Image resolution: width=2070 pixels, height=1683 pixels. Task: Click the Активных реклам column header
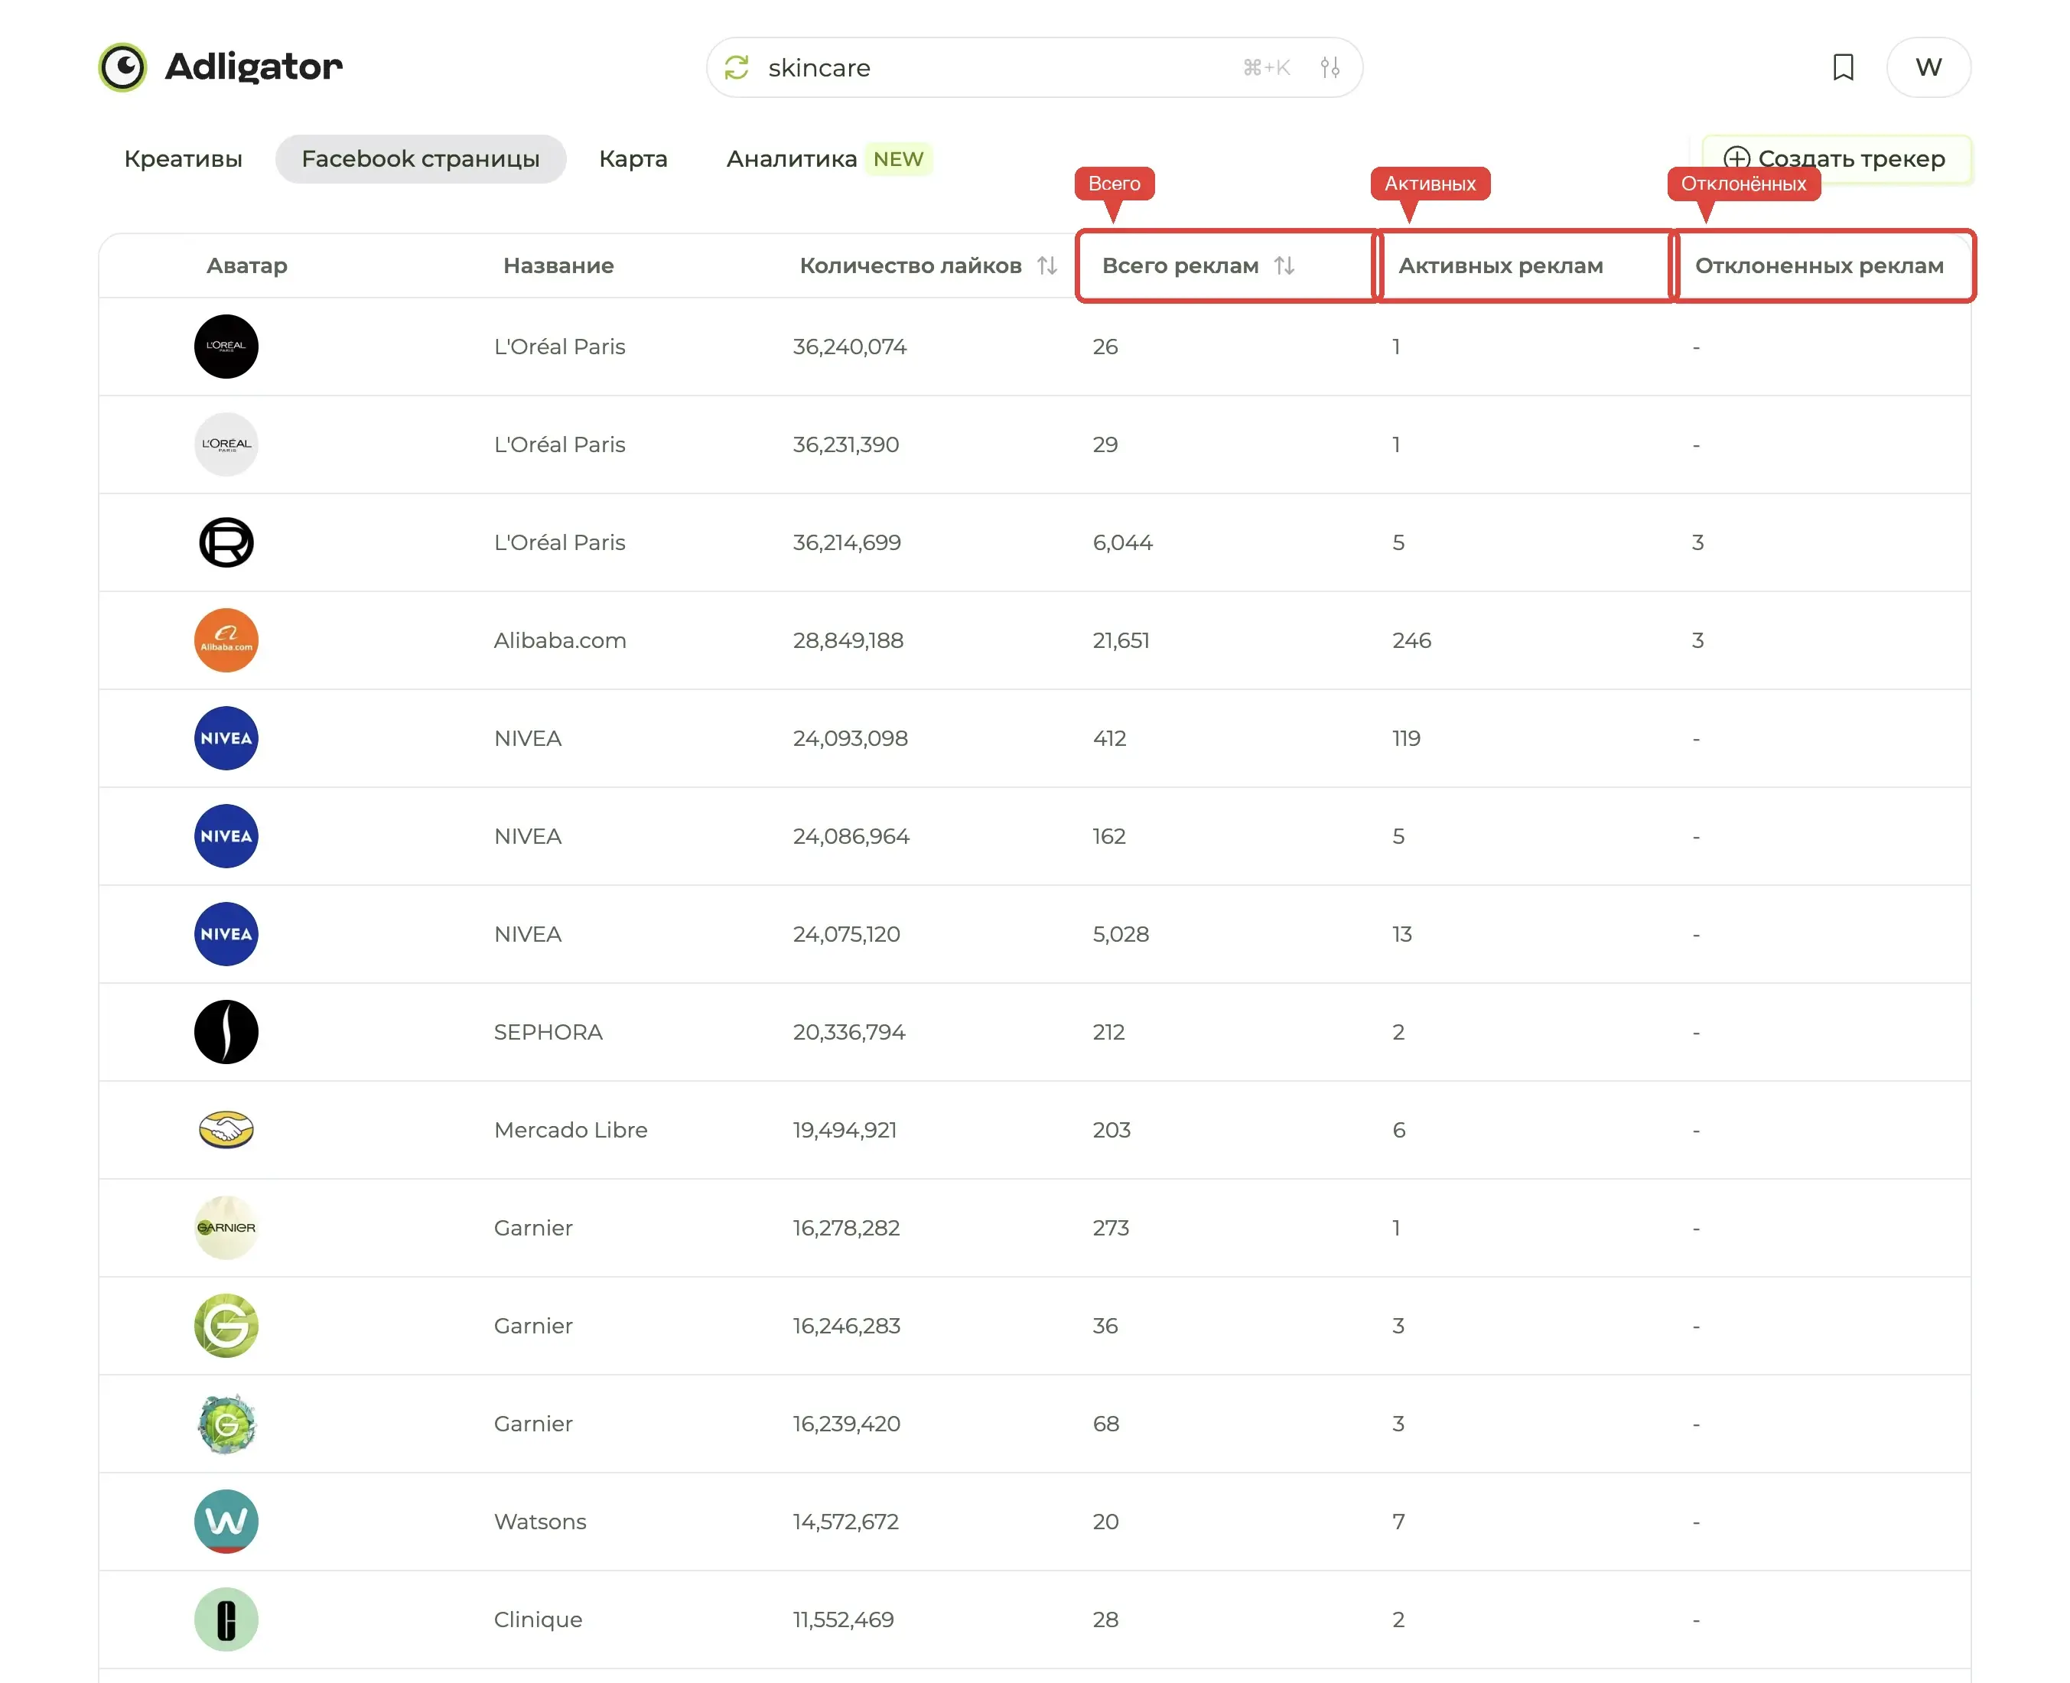tap(1501, 265)
